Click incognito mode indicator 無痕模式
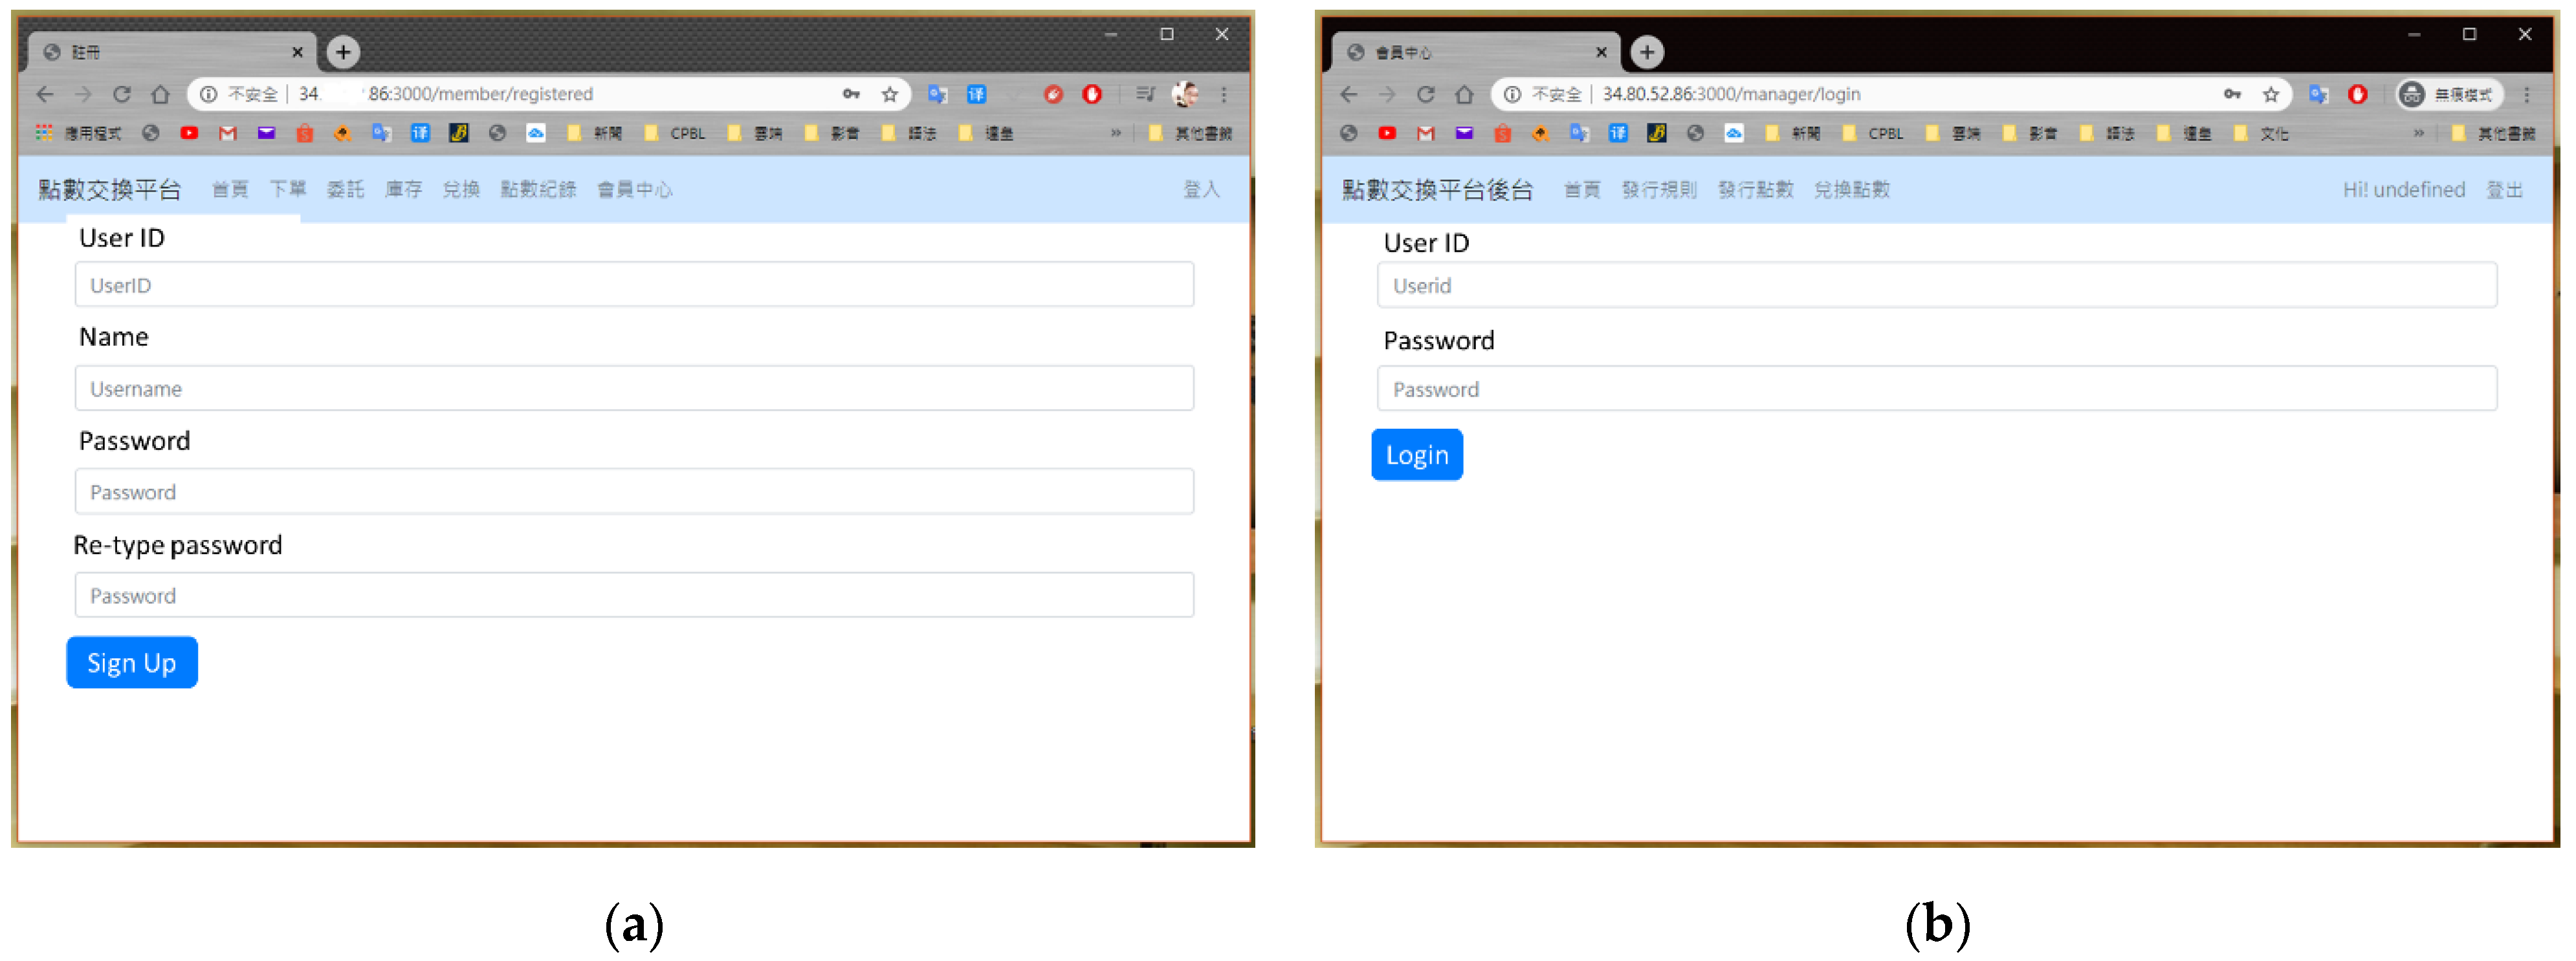This screenshot has height=961, width=2576. click(x=2450, y=94)
